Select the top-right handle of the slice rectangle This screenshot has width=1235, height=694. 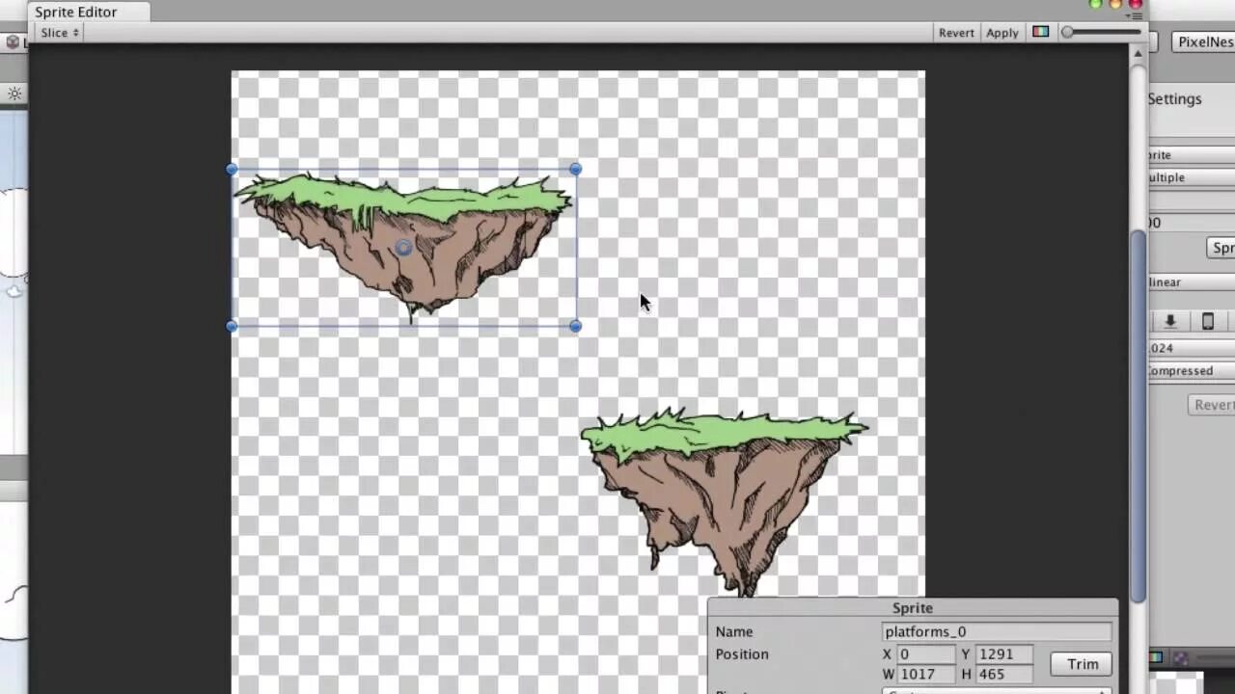click(576, 169)
